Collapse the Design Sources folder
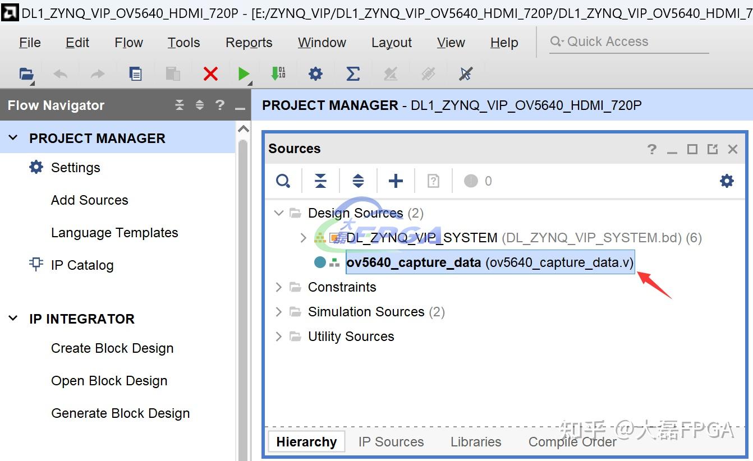The width and height of the screenshot is (753, 461). [278, 213]
